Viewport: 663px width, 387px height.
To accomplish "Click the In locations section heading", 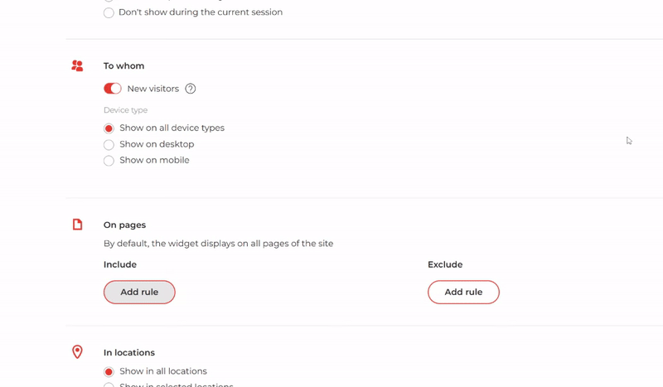I will point(129,352).
